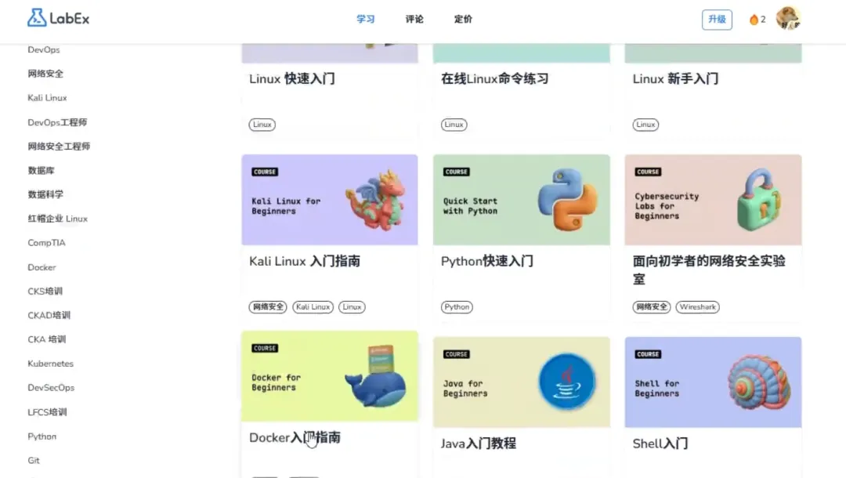Click Linux tag under Kali Linux 入门指南
The width and height of the screenshot is (846, 478).
click(352, 307)
